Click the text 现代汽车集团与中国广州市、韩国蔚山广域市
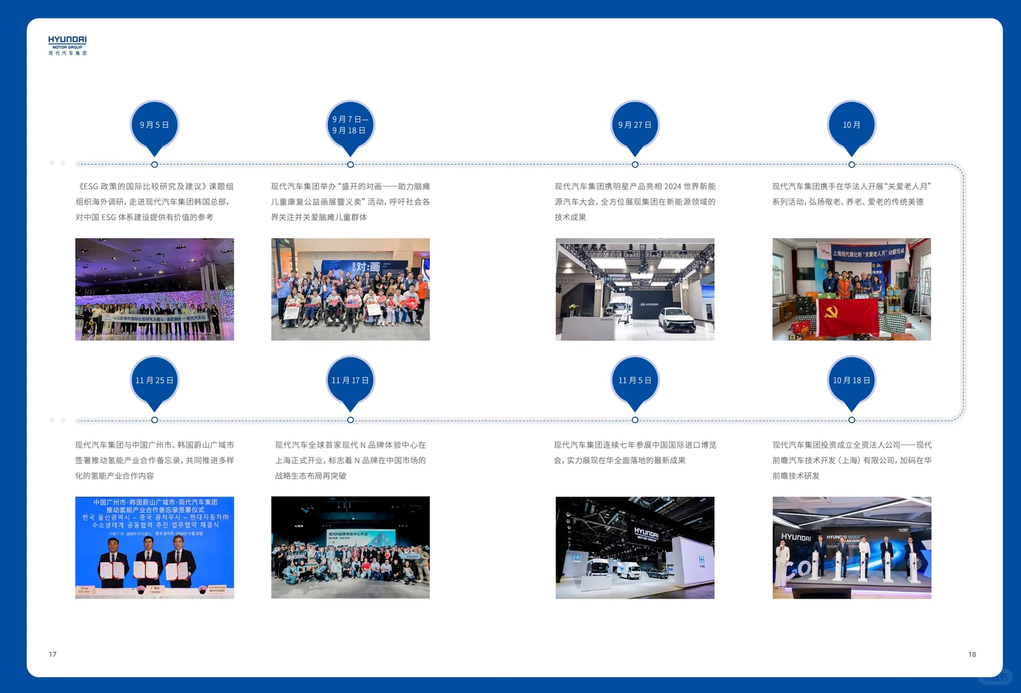The width and height of the screenshot is (1021, 693). (x=155, y=445)
